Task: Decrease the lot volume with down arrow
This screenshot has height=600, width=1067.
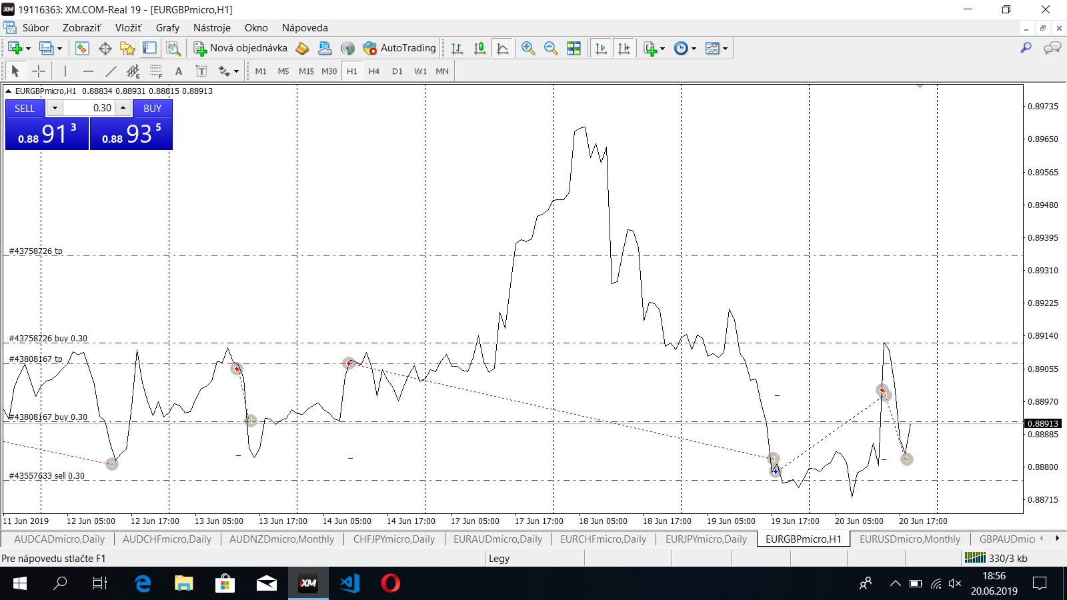Action: pyautogui.click(x=55, y=108)
